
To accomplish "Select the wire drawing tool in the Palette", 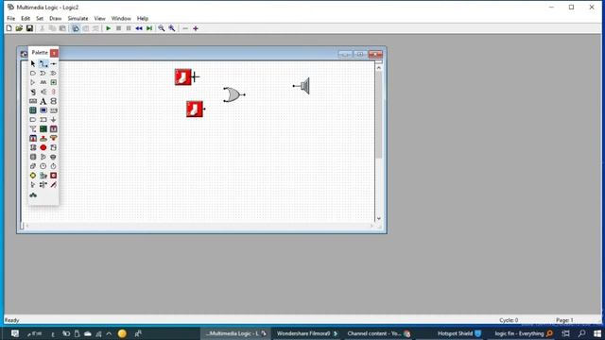I will (x=43, y=63).
